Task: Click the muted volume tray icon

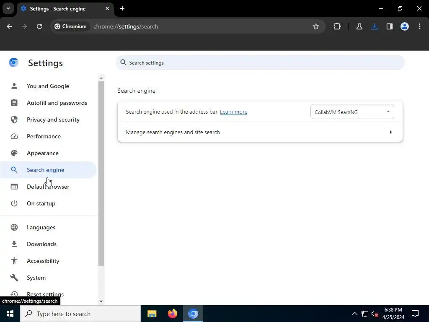Action: click(x=375, y=314)
